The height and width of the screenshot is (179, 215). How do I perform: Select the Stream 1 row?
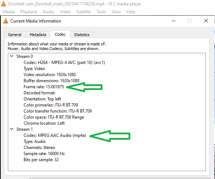pos(25,129)
